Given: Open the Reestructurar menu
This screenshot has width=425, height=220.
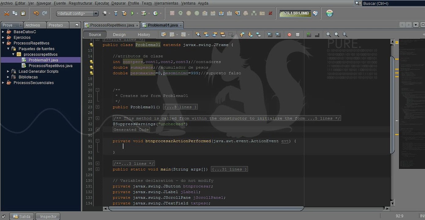Looking at the screenshot, I should click(x=80, y=3).
